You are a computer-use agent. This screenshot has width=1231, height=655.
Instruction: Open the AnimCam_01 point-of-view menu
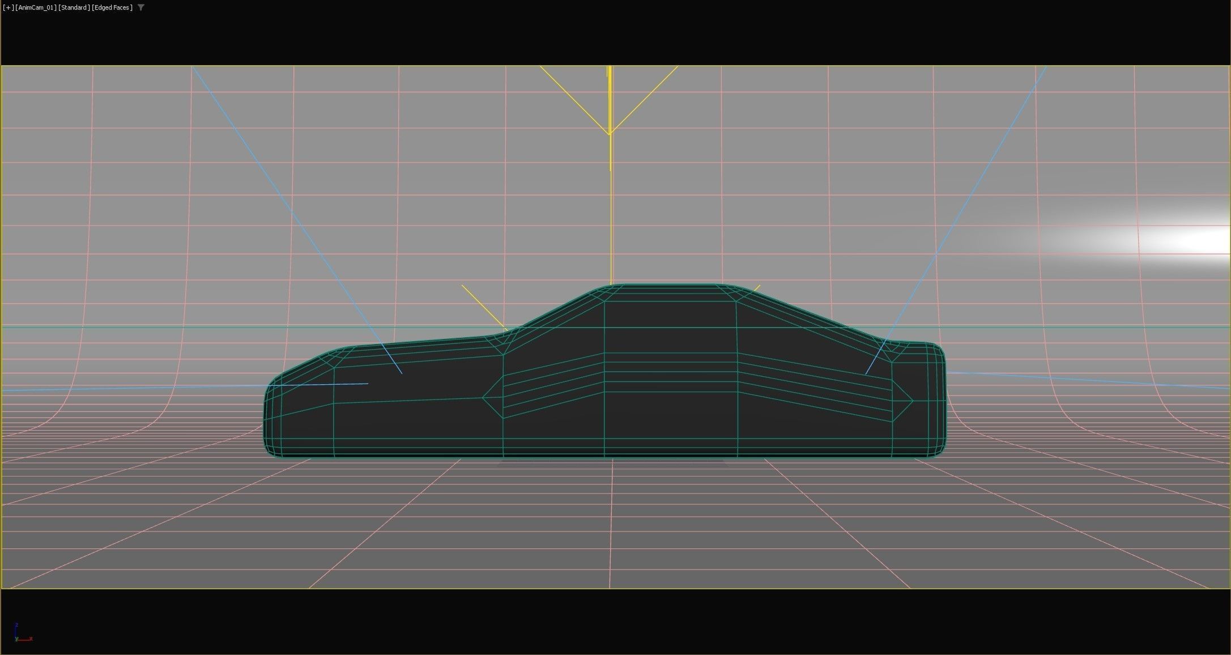[x=36, y=7]
